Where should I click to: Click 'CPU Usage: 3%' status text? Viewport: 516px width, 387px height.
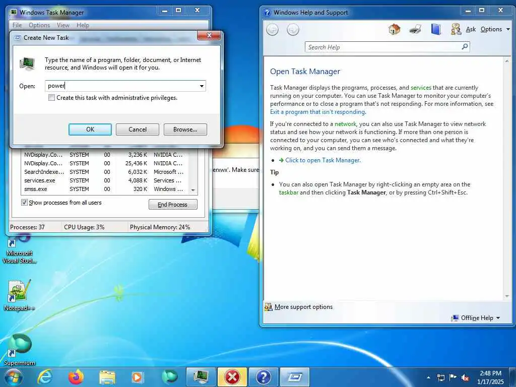pyautogui.click(x=84, y=227)
